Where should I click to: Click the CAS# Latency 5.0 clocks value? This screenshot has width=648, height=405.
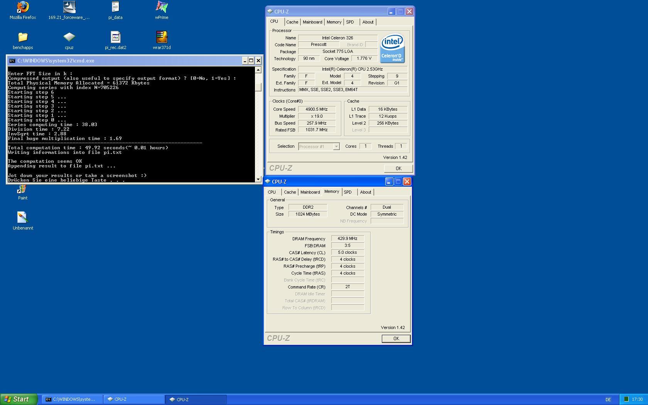point(348,253)
